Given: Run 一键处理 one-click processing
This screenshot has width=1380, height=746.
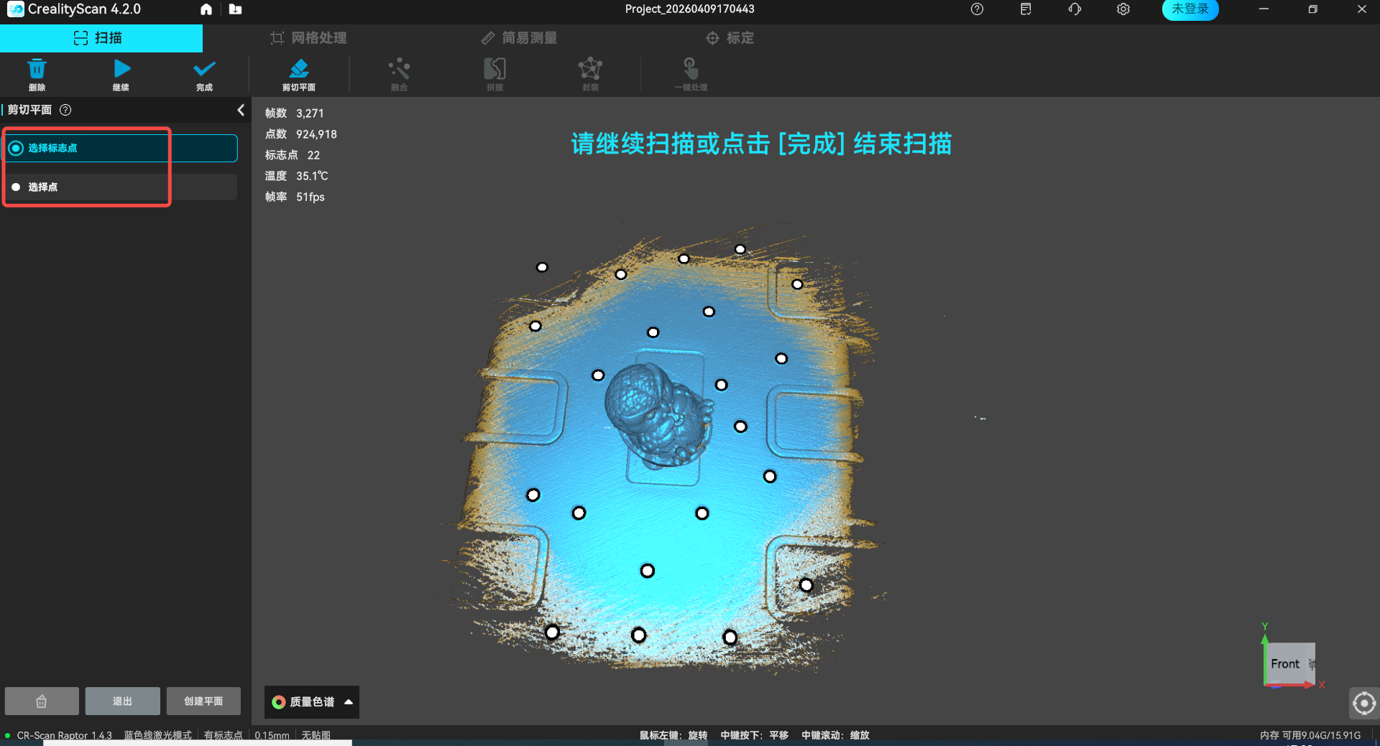Looking at the screenshot, I should 690,74.
